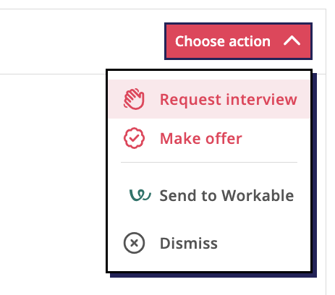Click the white upward chevron icon
Viewport: 335px width, 295px height.
[292, 41]
